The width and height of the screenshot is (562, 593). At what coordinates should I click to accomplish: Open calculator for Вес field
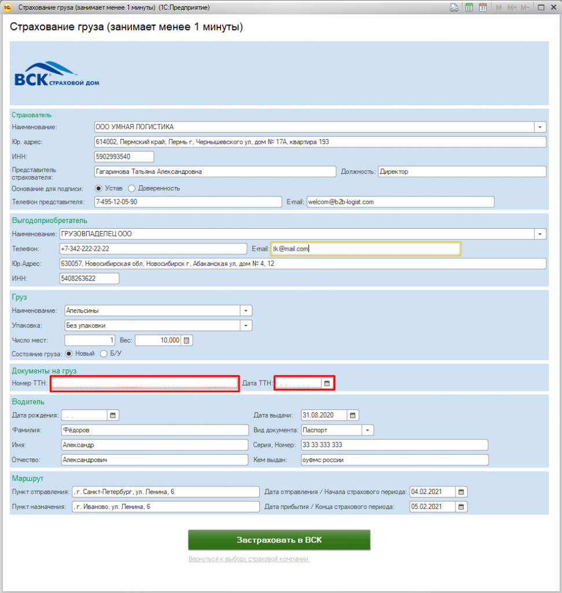click(187, 341)
